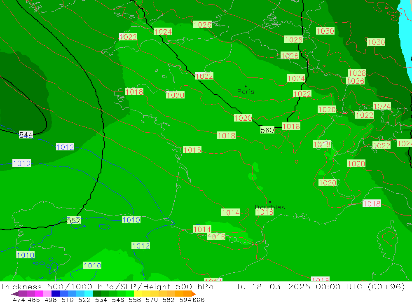Select the black 560 height contour label
Screen dimensions: 412x302
tap(267, 130)
